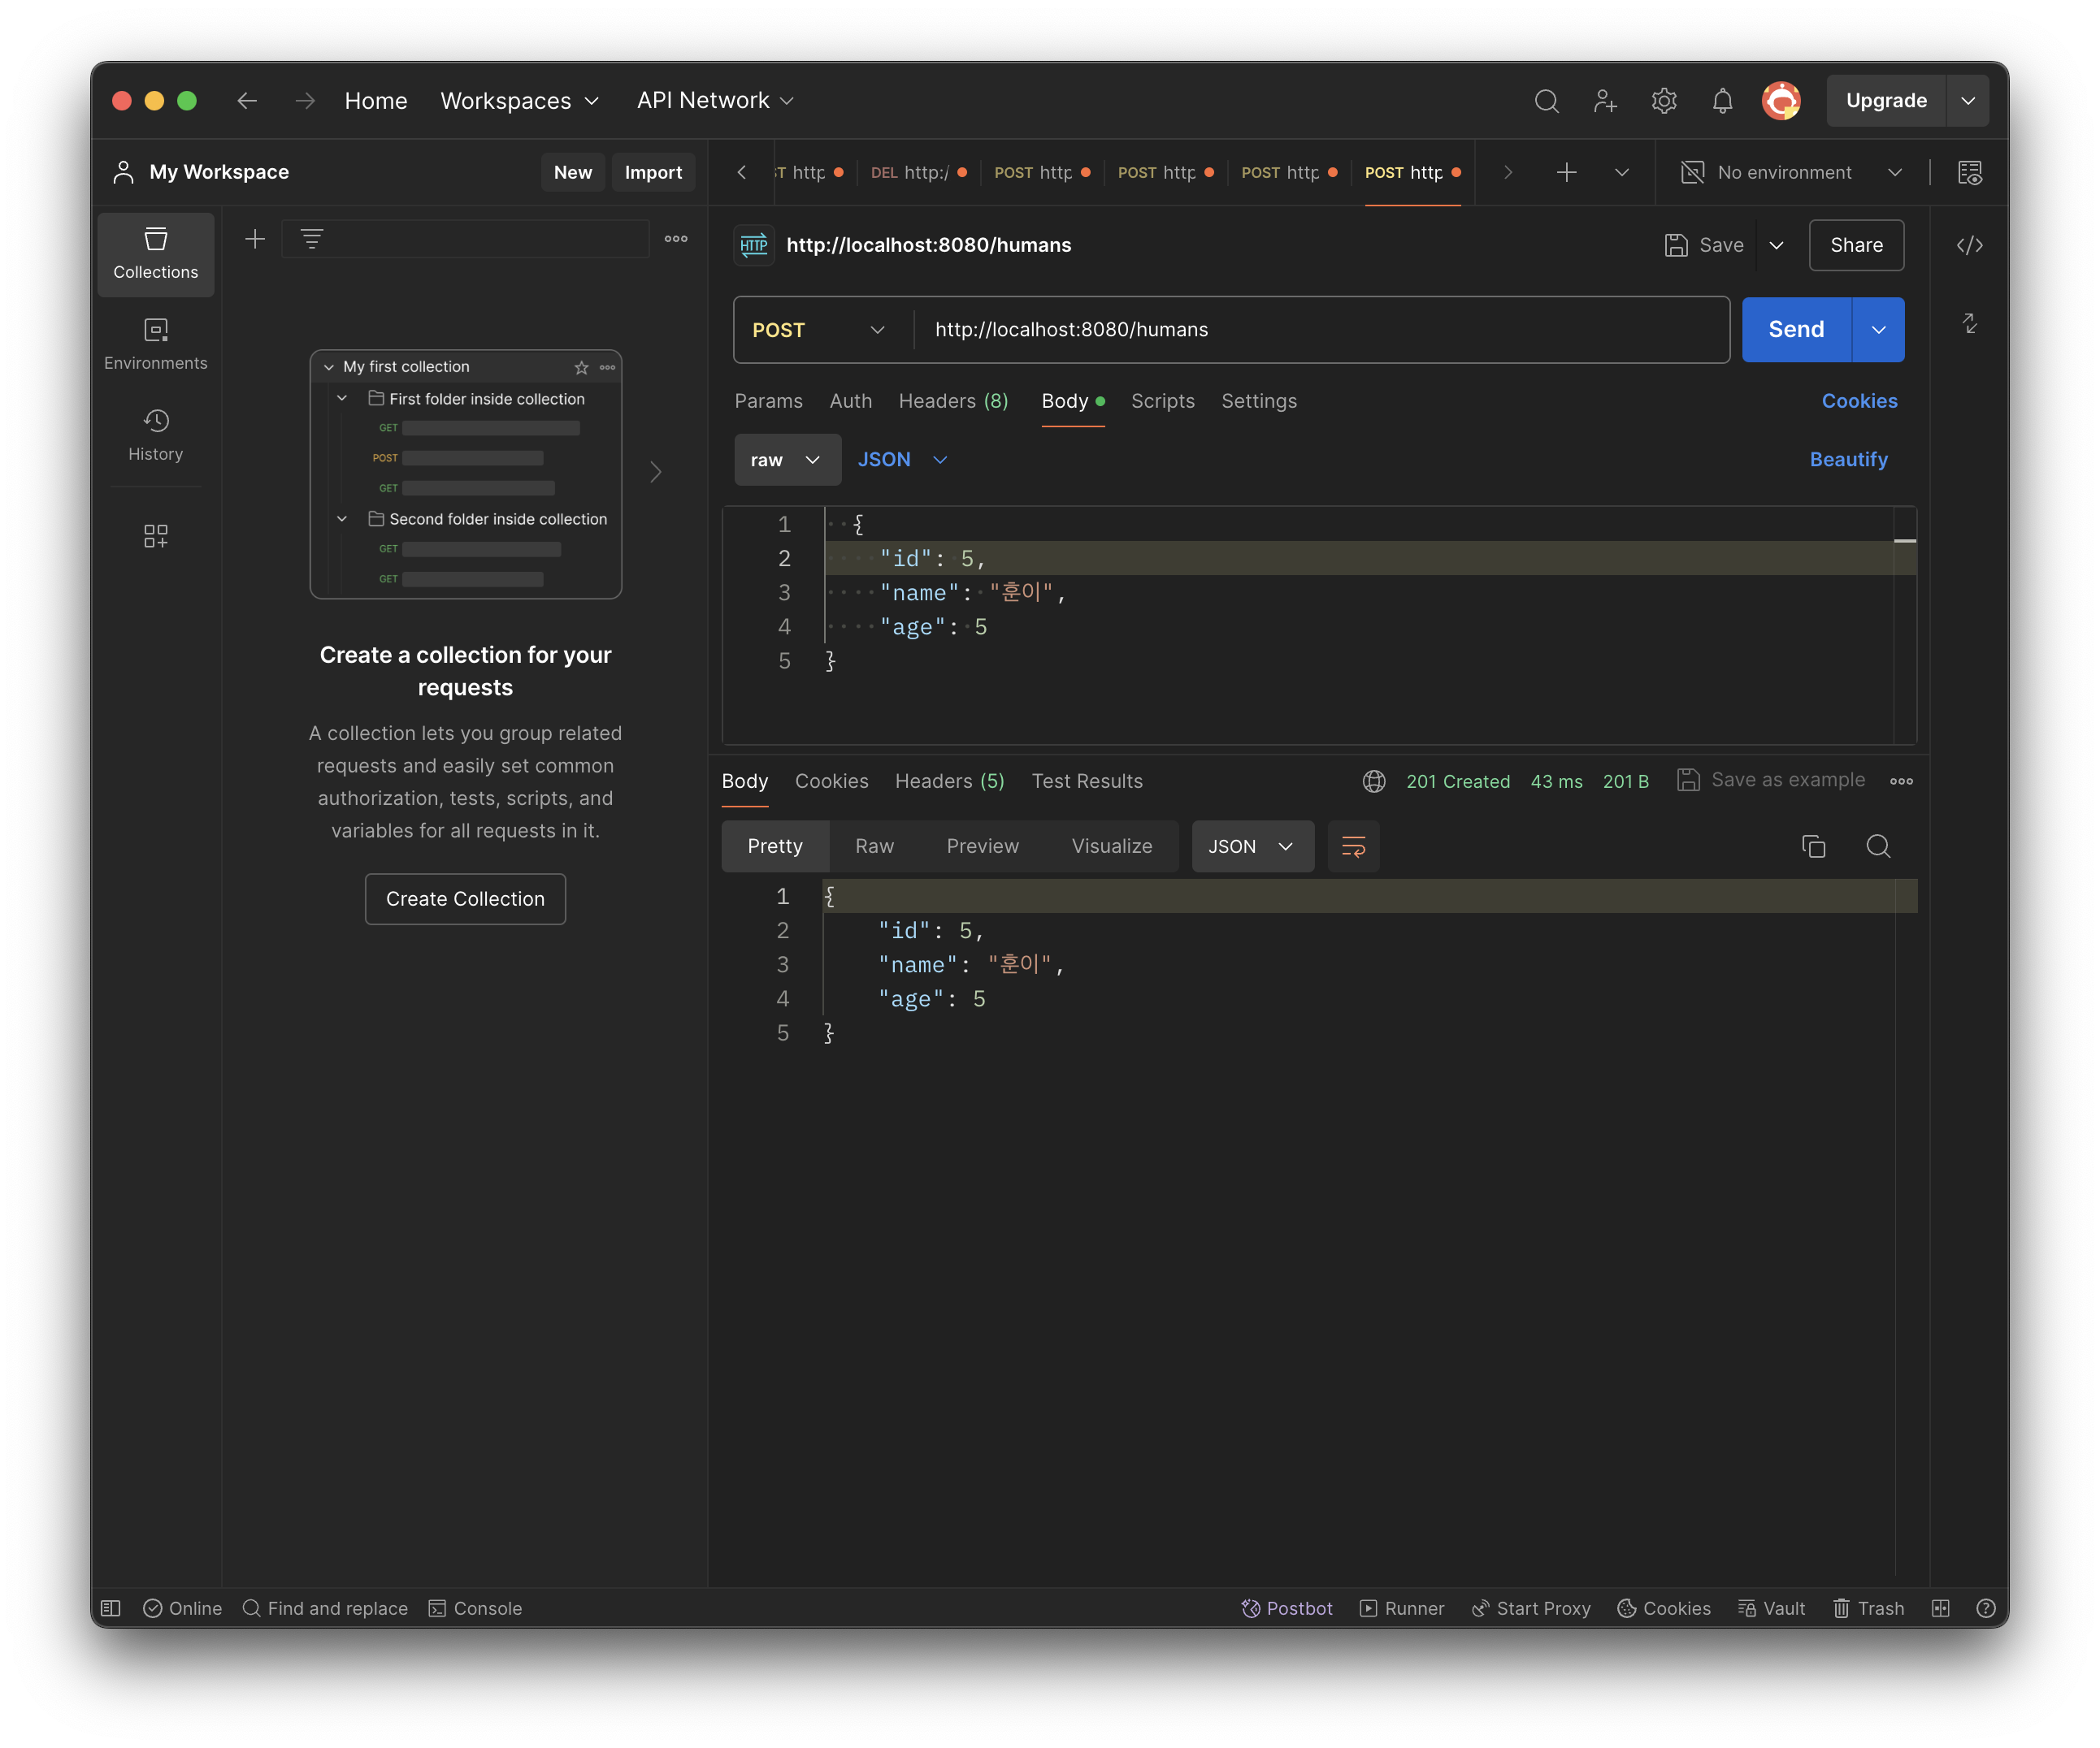The height and width of the screenshot is (1748, 2100).
Task: Copy response body with copy icon
Action: tap(1813, 846)
